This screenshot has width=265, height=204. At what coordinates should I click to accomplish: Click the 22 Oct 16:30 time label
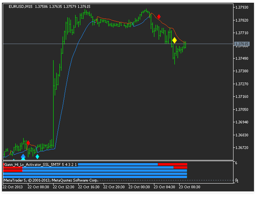(89, 187)
